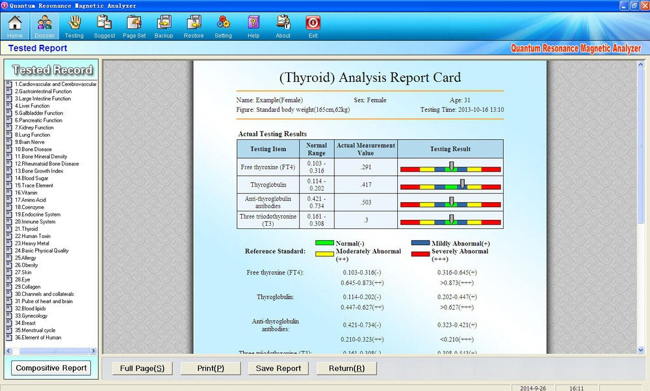Image resolution: width=650 pixels, height=391 pixels.
Task: Click document icon beside 30.Channels and collaterals
Action: [9, 294]
